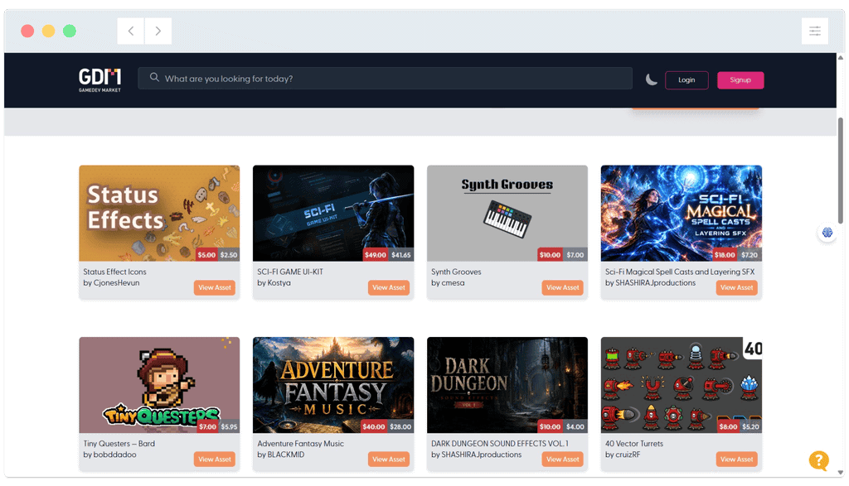Focus the 'What are you looking for' search field

point(385,79)
